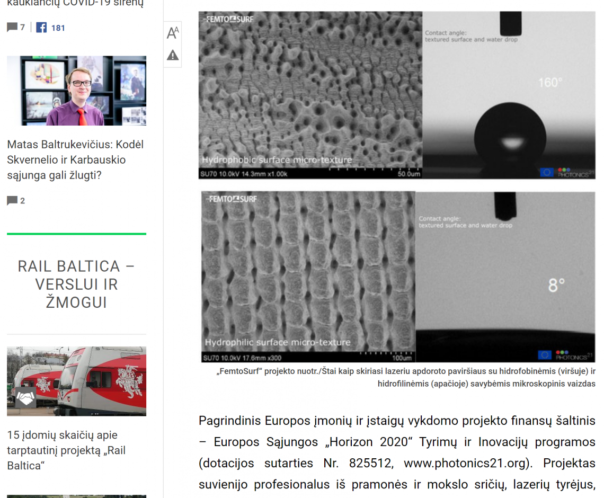Image resolution: width=604 pixels, height=498 pixels.
Task: Click the warning triangle report icon
Action: (x=173, y=55)
